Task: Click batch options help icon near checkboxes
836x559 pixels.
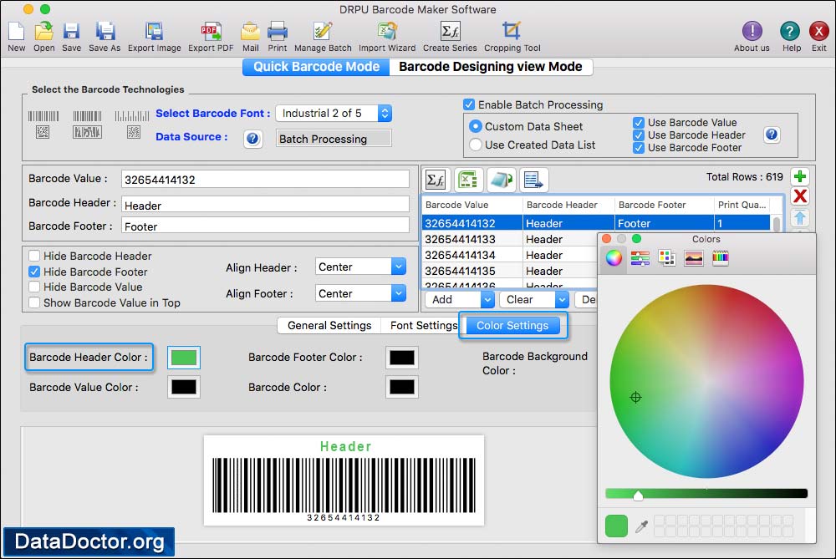Action: tap(771, 135)
